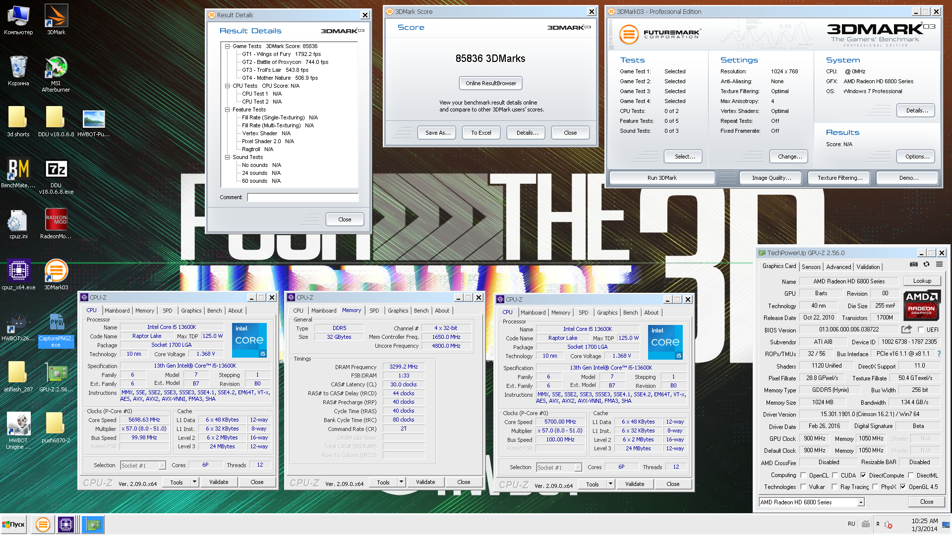
Task: Collapse the Sound Tests tree node
Action: click(x=227, y=157)
